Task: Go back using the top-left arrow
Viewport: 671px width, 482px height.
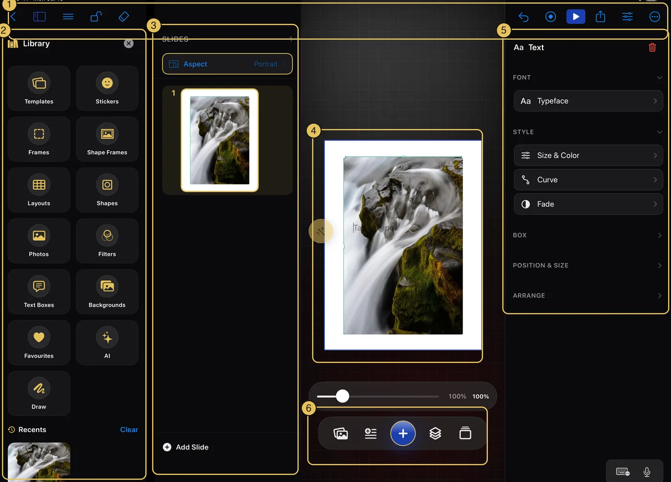Action: pos(13,17)
